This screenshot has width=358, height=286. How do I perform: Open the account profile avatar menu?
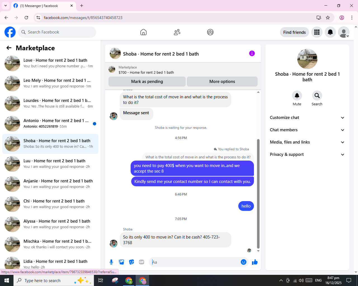pyautogui.click(x=344, y=32)
